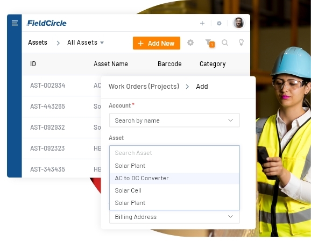Open the user profile avatar
311x241 pixels.
pyautogui.click(x=238, y=23)
